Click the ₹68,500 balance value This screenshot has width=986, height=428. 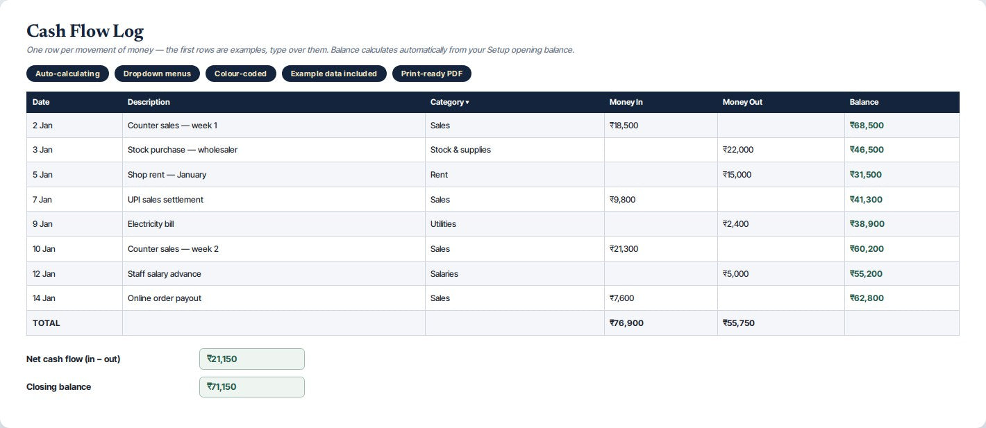click(867, 126)
